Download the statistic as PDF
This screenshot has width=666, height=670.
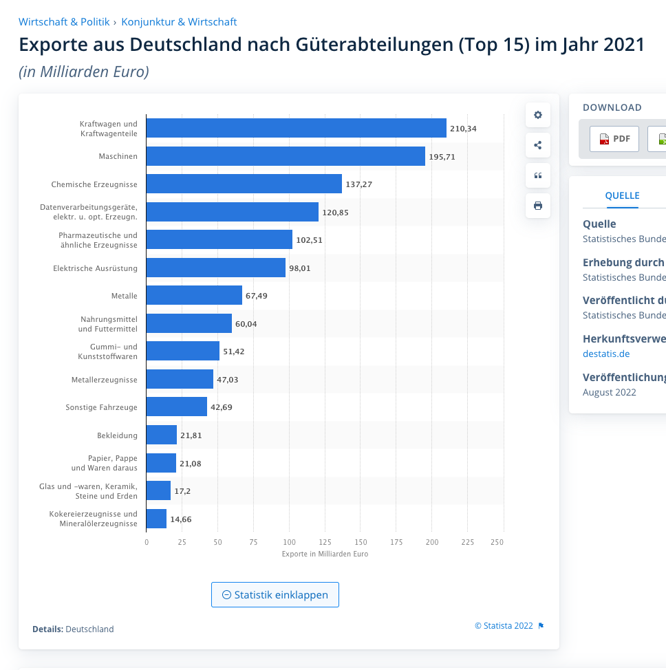point(614,138)
